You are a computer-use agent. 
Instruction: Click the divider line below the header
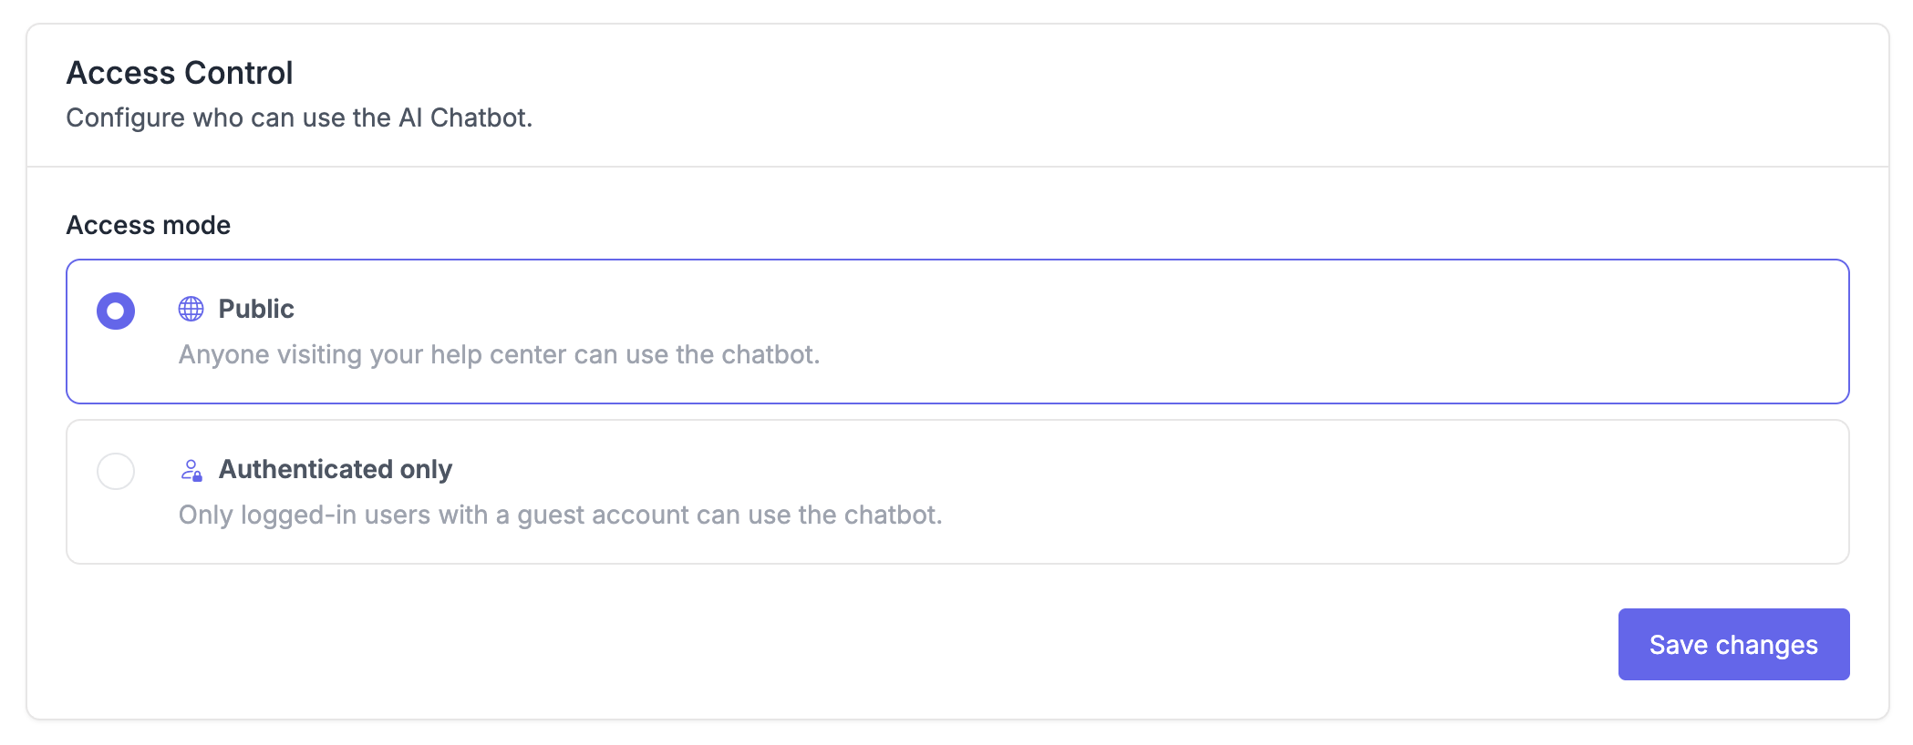tap(957, 167)
